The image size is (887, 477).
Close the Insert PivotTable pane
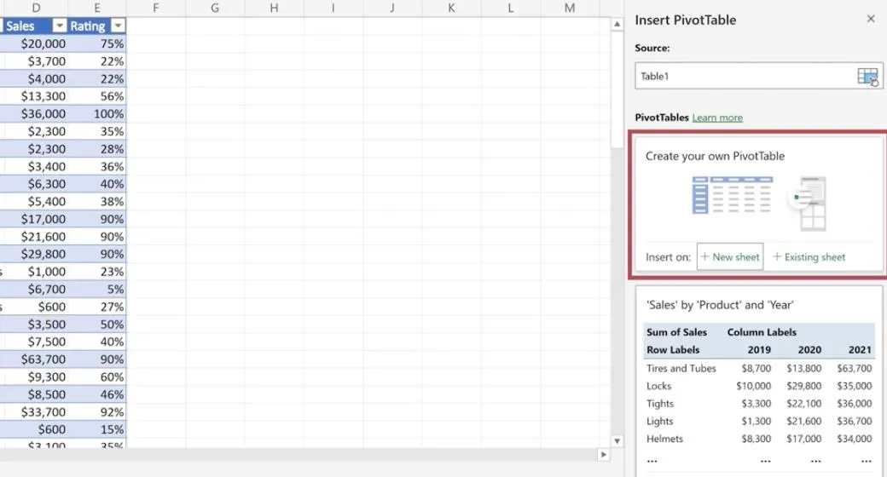pos(871,20)
